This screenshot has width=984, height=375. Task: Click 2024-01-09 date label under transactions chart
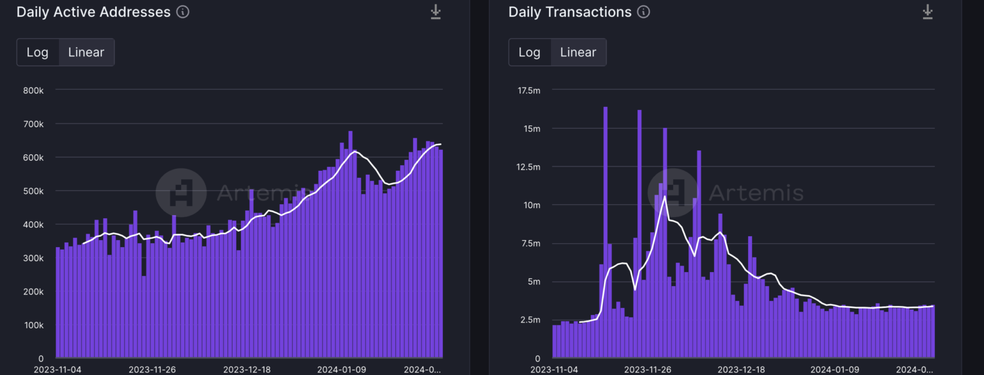tap(833, 369)
